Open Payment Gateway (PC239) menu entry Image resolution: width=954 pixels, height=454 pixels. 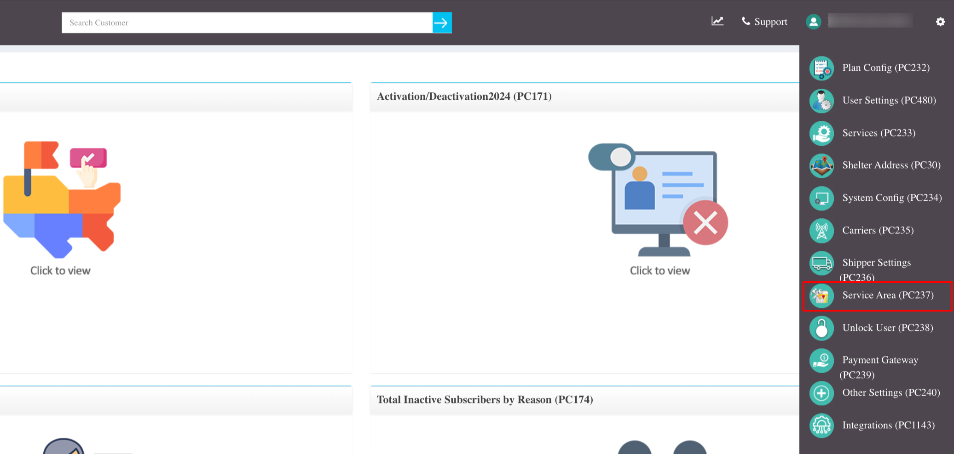[879, 367]
